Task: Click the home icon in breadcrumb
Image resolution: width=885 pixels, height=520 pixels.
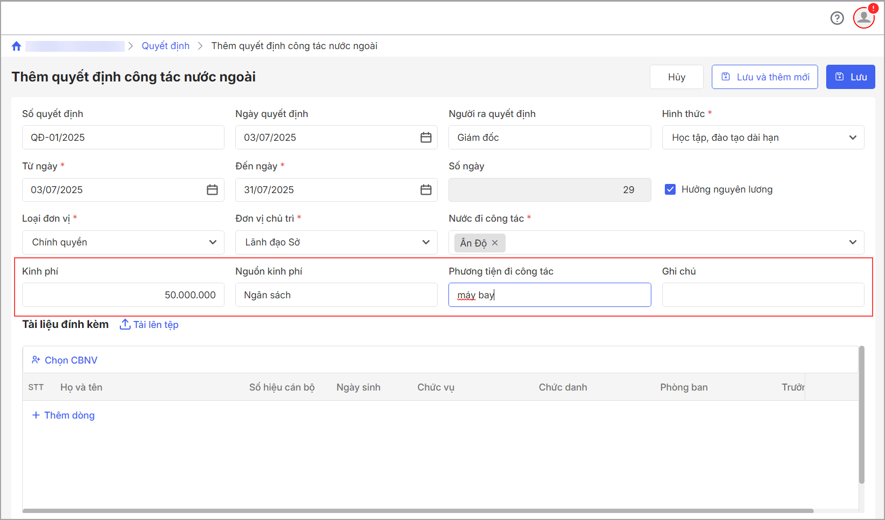Action: (16, 46)
